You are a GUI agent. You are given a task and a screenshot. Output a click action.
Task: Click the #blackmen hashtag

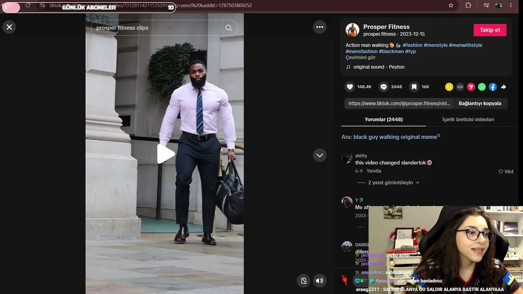tap(391, 51)
